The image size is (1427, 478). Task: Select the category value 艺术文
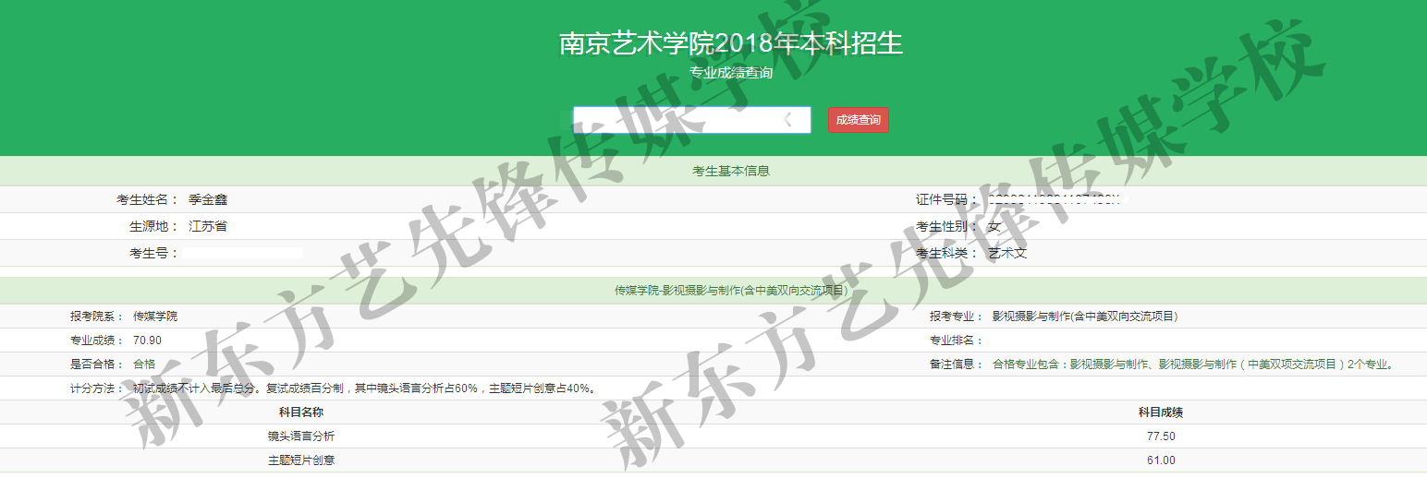pyautogui.click(x=1007, y=253)
